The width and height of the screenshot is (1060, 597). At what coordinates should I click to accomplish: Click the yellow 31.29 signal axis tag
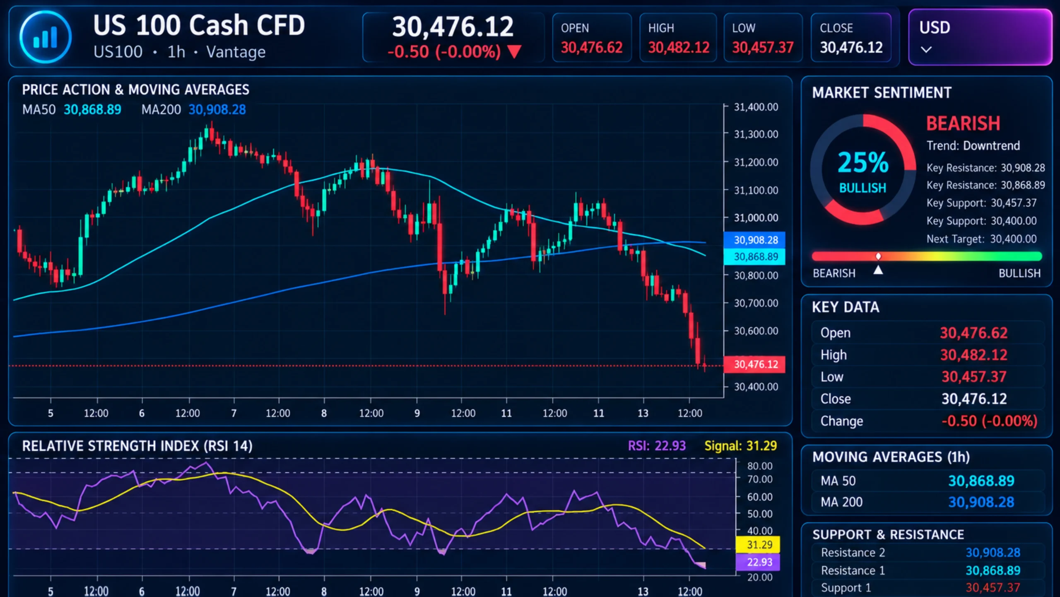(x=758, y=545)
